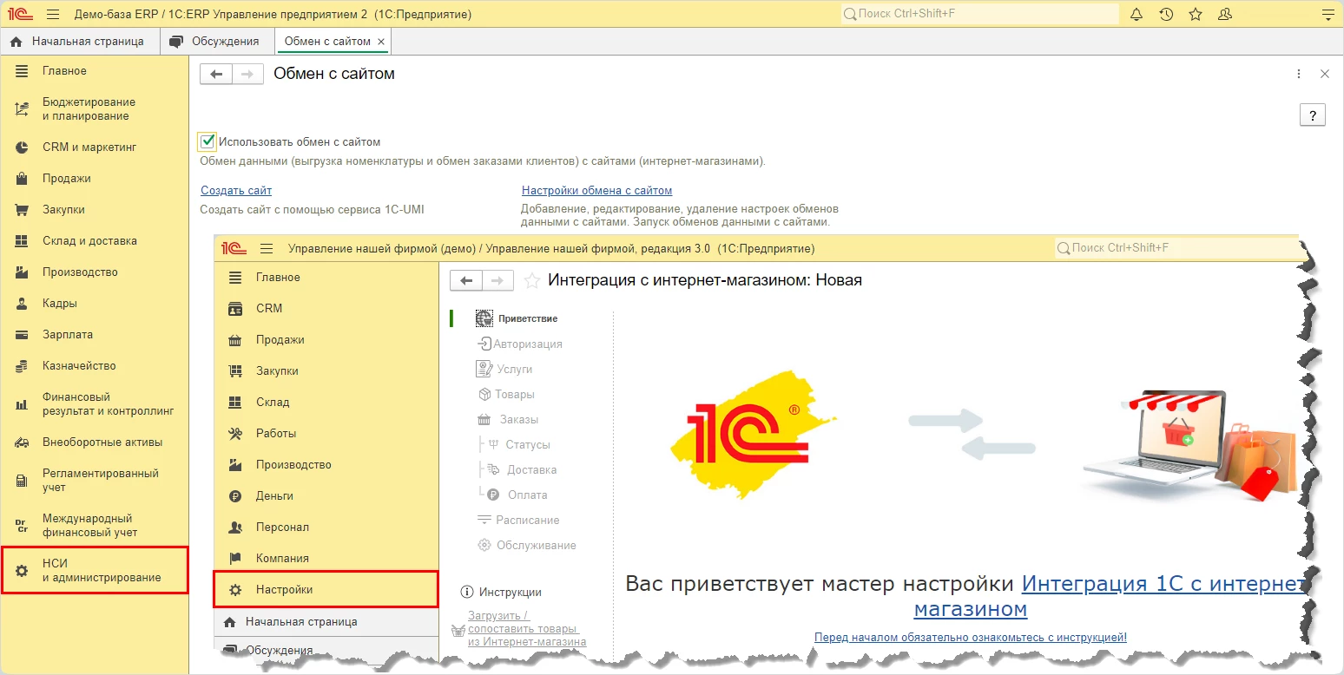
Task: Go back in the Интеграция с интернет-магазином form
Action: pyautogui.click(x=466, y=280)
